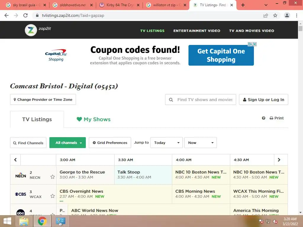Click Change Provider or Time Zone
This screenshot has height=227, width=303.
point(43,100)
